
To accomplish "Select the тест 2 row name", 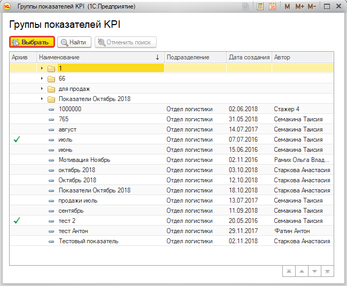I will click(67, 221).
